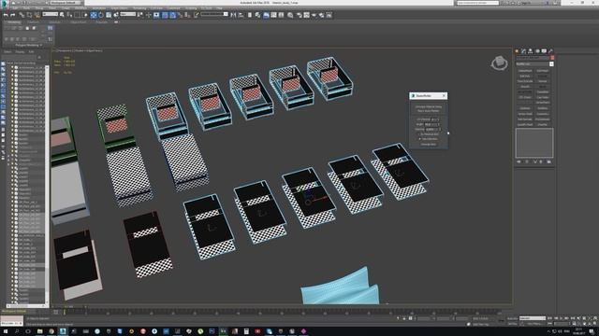Viewport: 599px width, 336px height.
Task: Switch to Create command panel tab
Action: (x=517, y=51)
